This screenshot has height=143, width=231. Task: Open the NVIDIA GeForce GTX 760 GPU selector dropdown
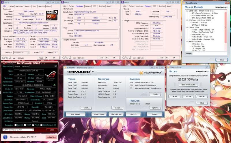click(33, 130)
